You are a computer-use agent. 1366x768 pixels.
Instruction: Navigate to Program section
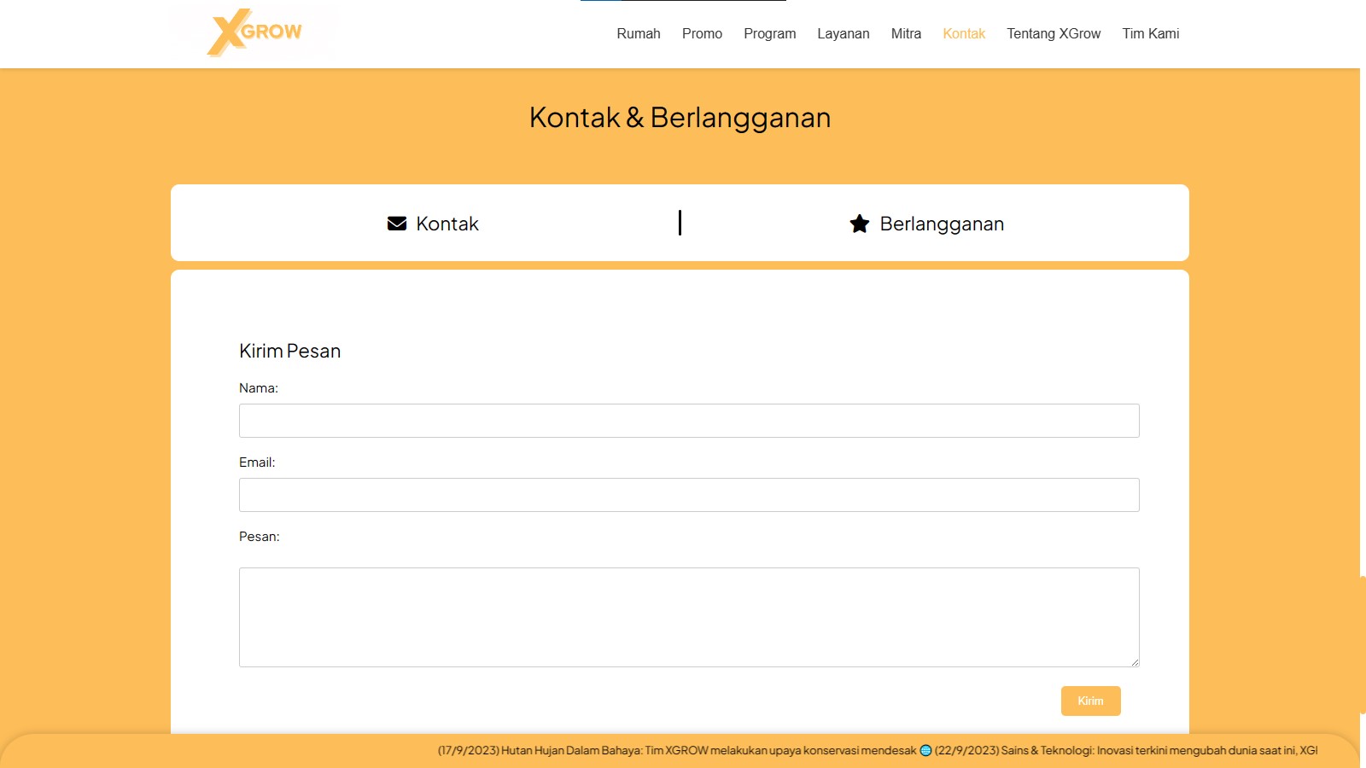click(x=769, y=33)
